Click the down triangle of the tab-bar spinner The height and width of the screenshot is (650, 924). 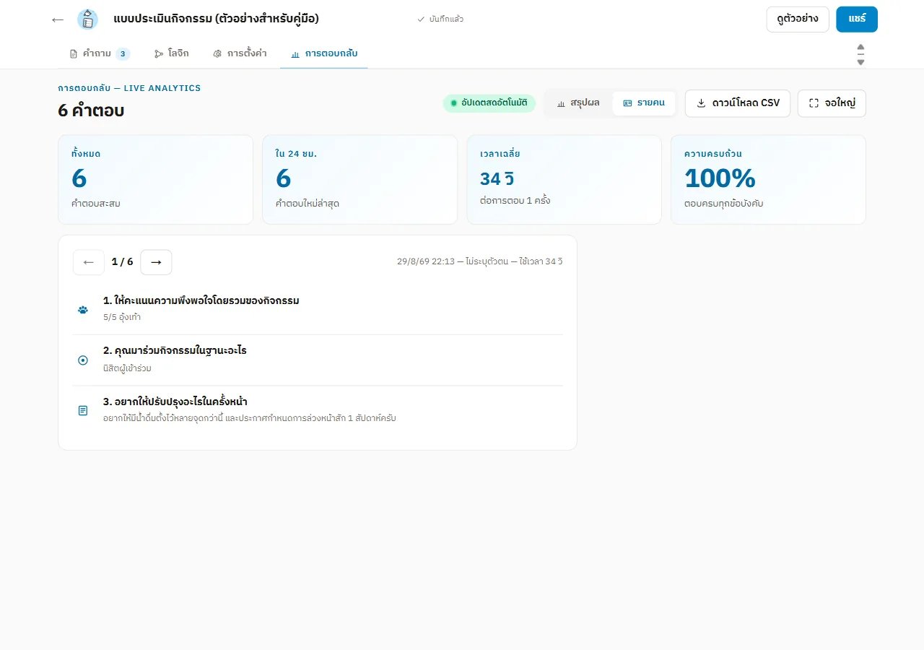click(860, 62)
